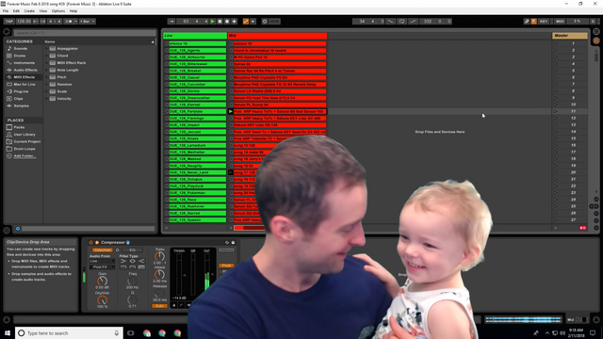Open Drum Loops folder in Places

click(x=24, y=149)
